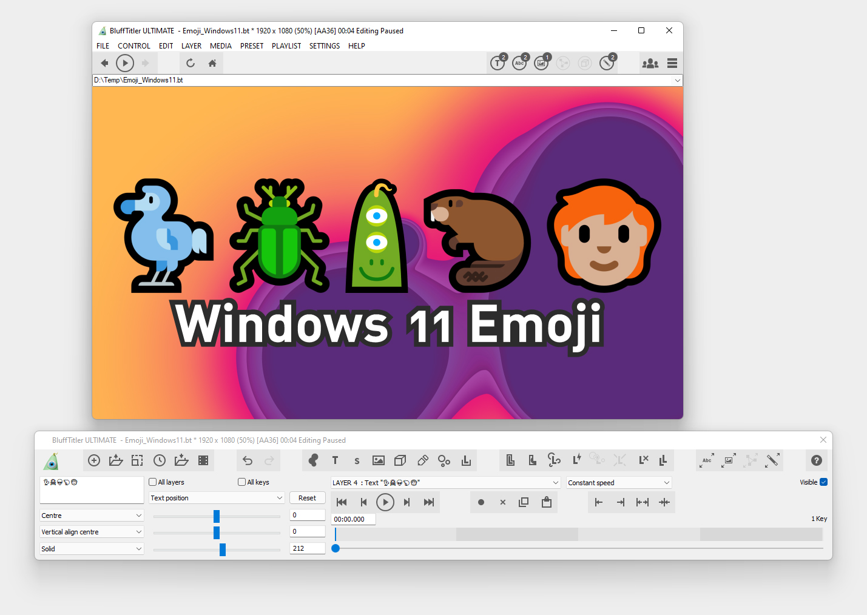Viewport: 867px width, 615px height.
Task: Click the home icon in the main window toolbar
Action: pos(212,63)
